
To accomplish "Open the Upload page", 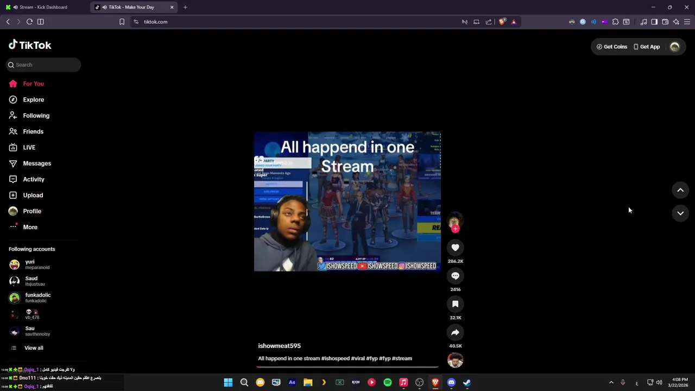I will click(x=26, y=195).
